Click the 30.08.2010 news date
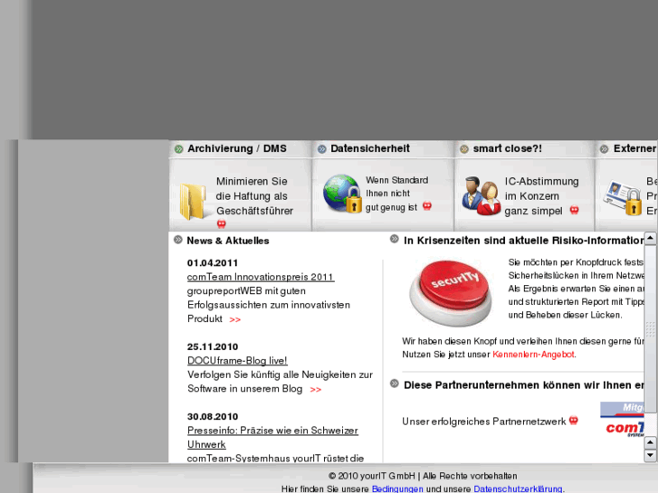 click(213, 417)
